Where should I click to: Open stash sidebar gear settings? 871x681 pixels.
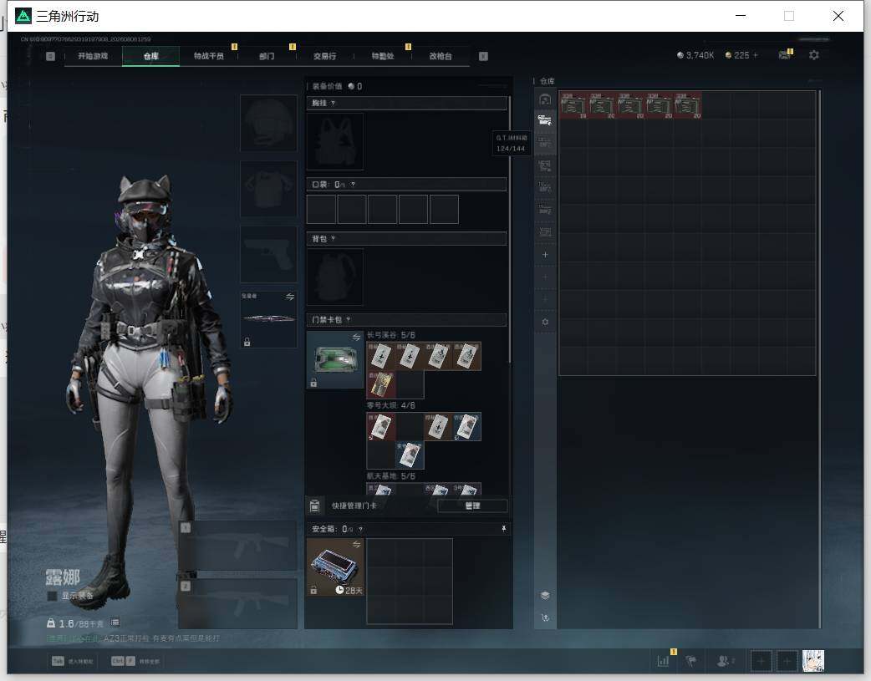pyautogui.click(x=545, y=323)
